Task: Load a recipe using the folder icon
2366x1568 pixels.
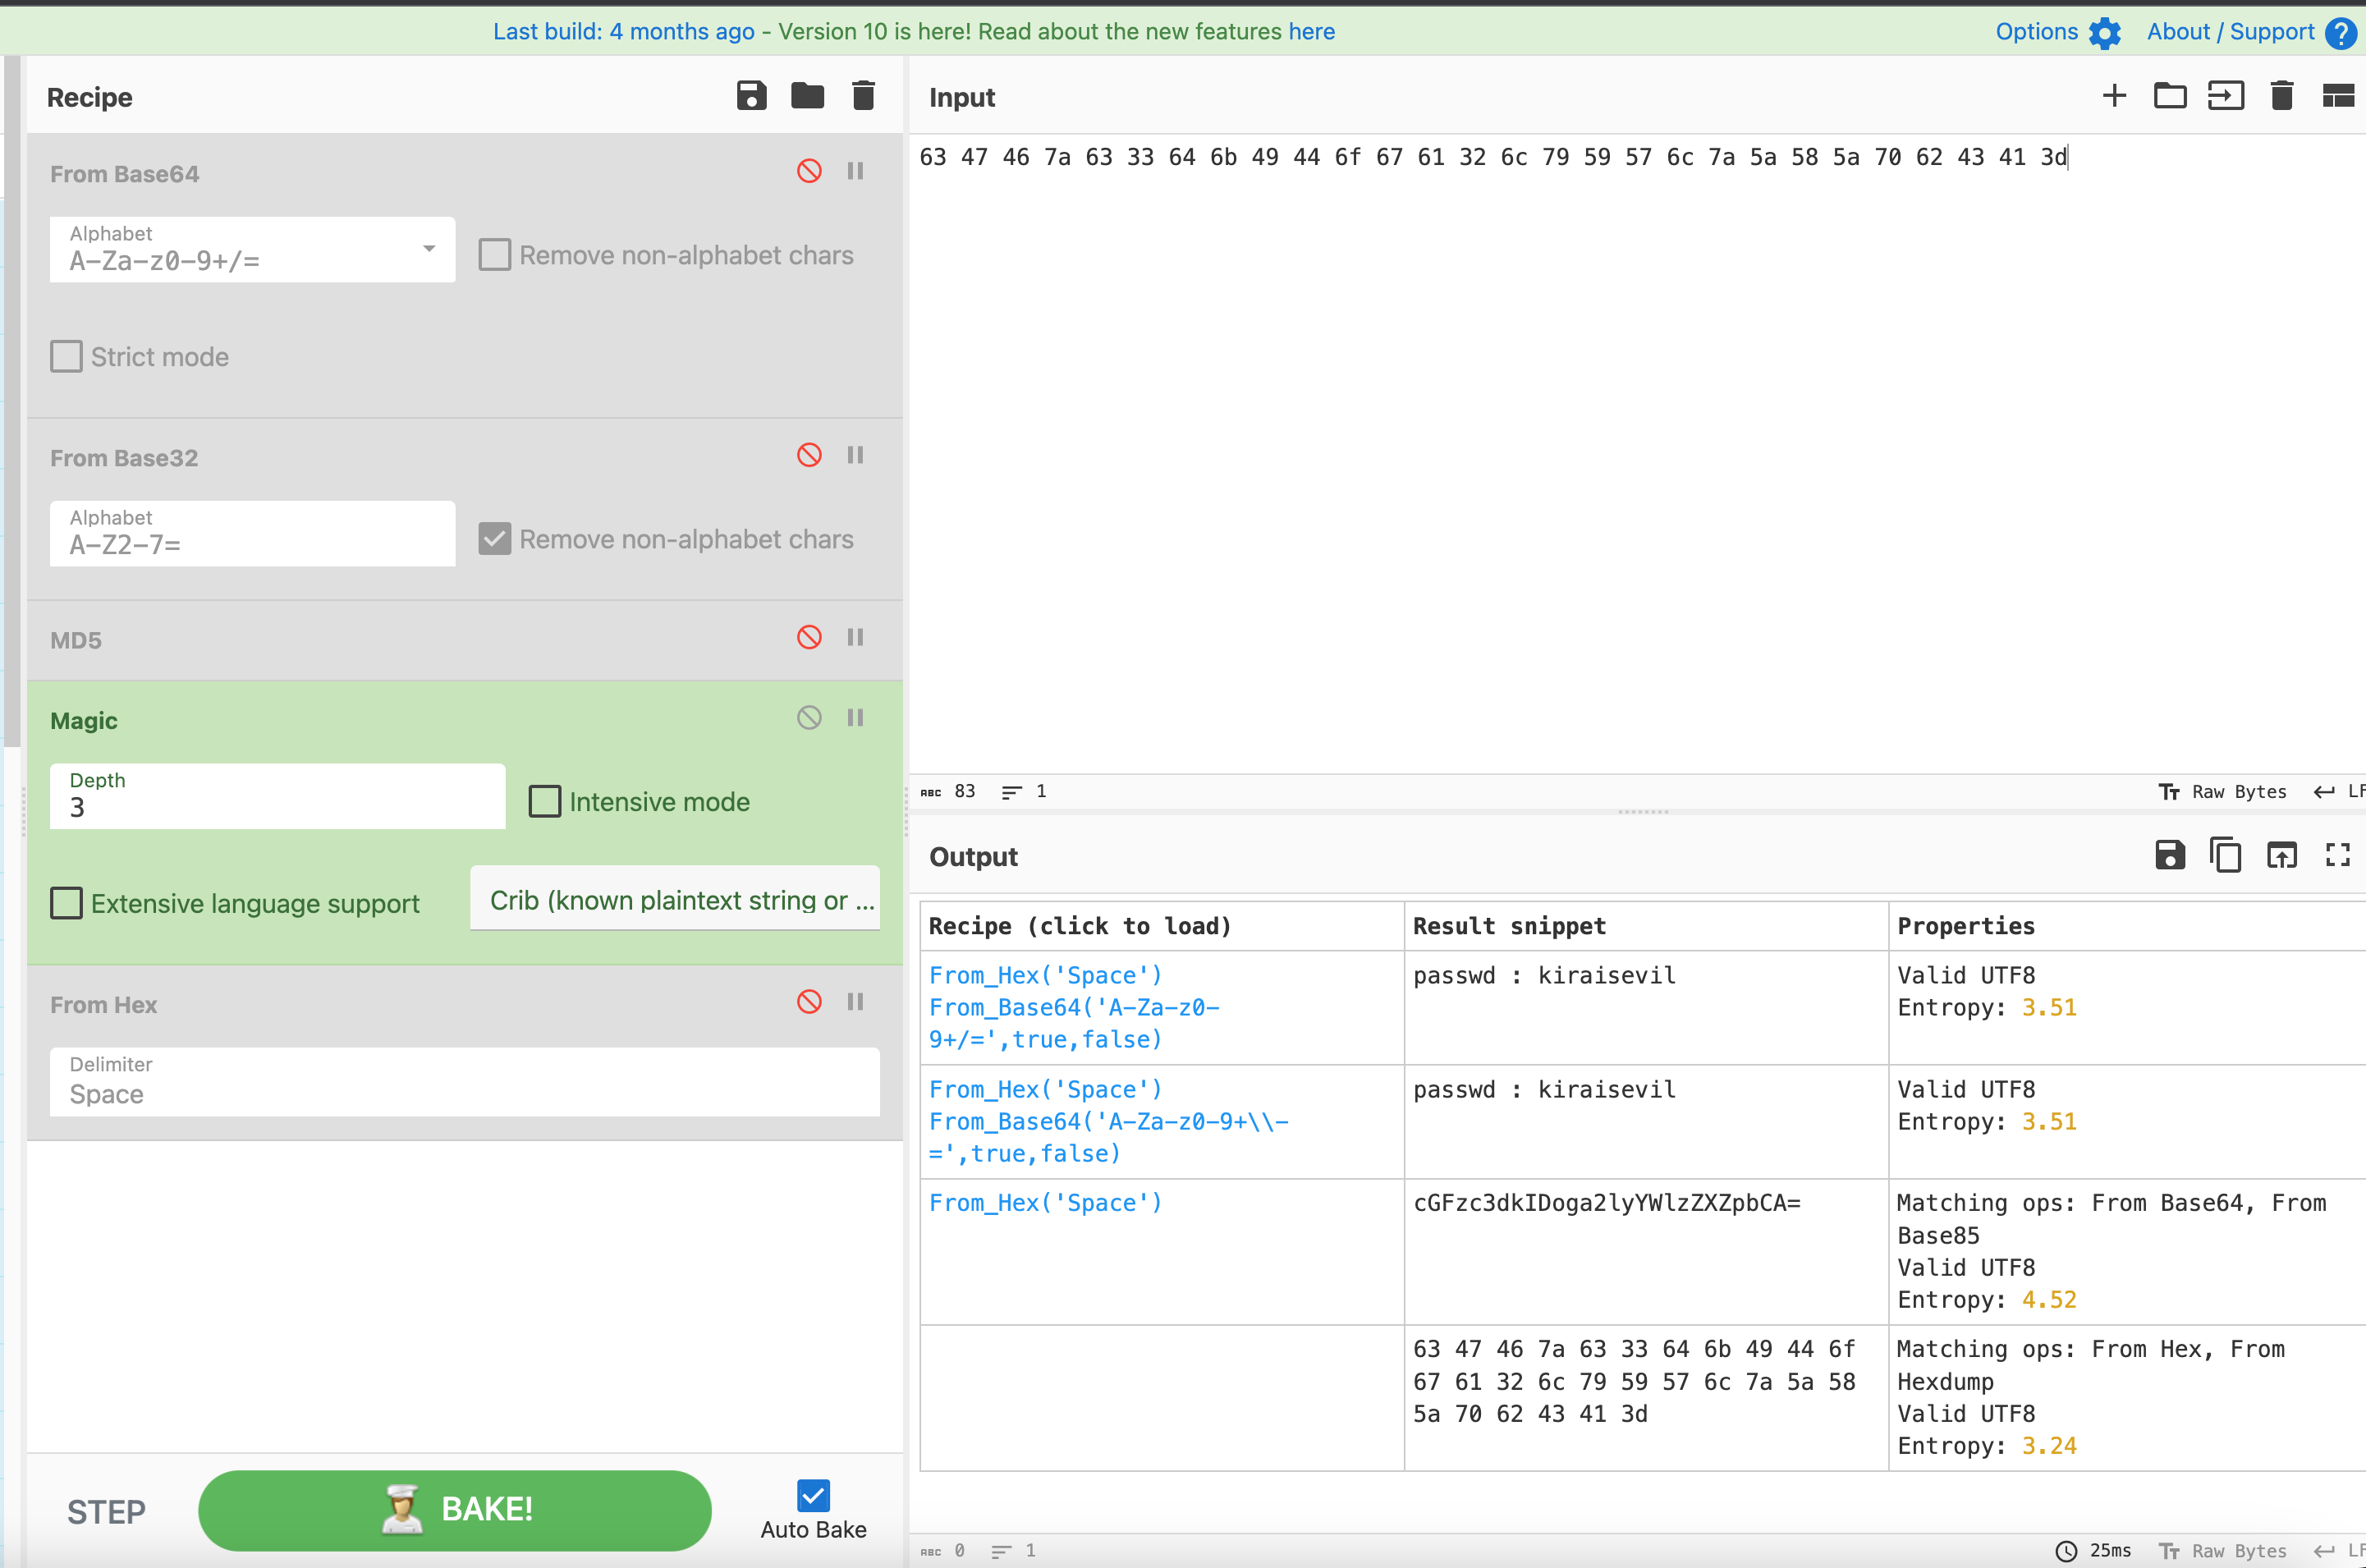Action: [x=807, y=96]
